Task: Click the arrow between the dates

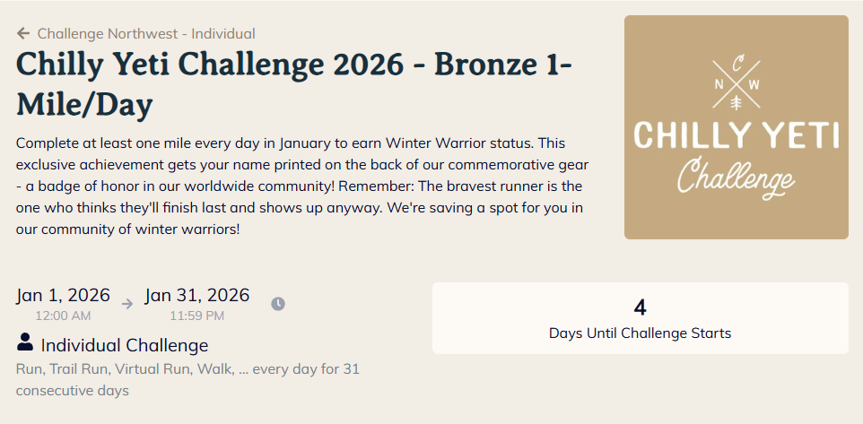Action: point(127,304)
